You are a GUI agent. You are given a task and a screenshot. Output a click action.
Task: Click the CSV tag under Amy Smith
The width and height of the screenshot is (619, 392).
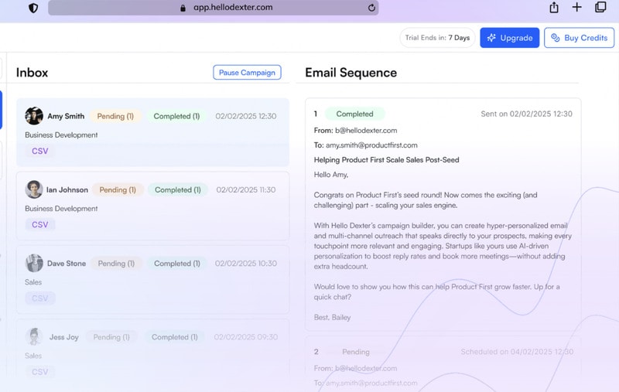(39, 152)
